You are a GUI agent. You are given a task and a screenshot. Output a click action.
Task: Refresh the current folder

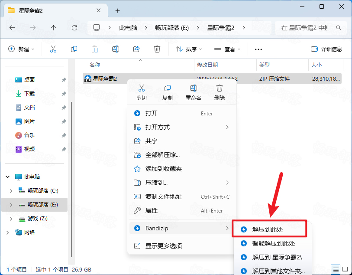pos(74,28)
